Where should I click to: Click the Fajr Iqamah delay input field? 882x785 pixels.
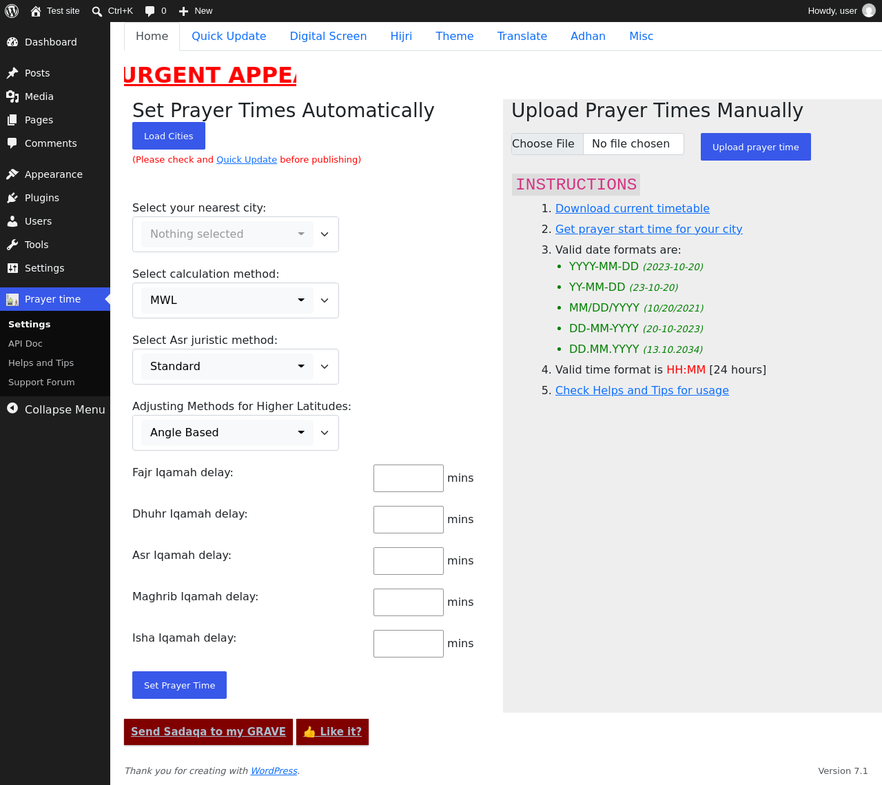409,478
